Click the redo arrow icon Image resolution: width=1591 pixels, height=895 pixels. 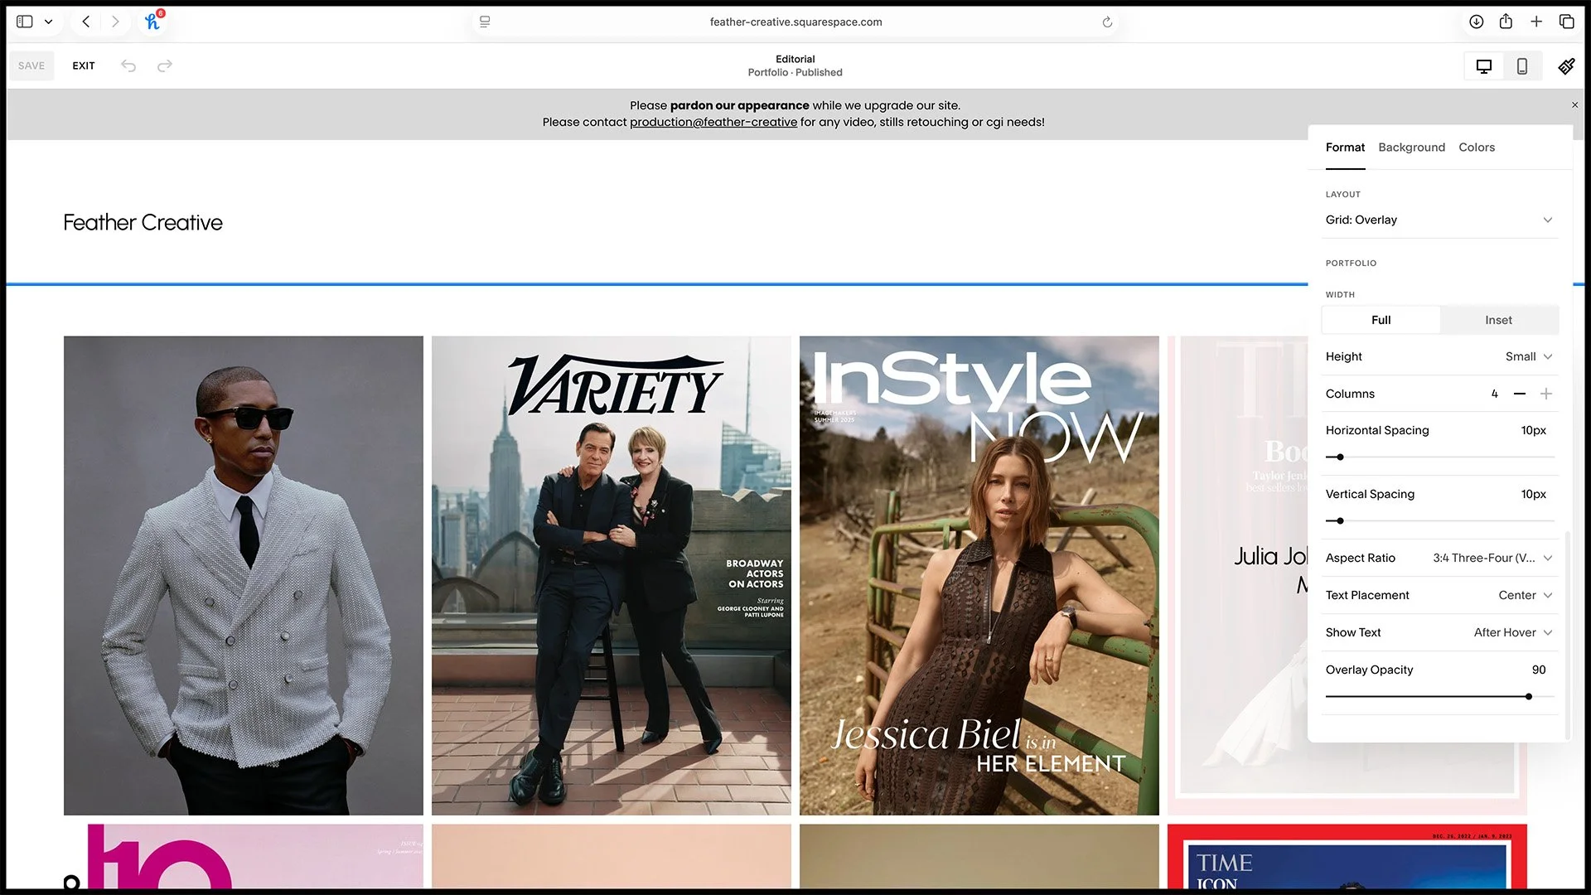point(164,65)
